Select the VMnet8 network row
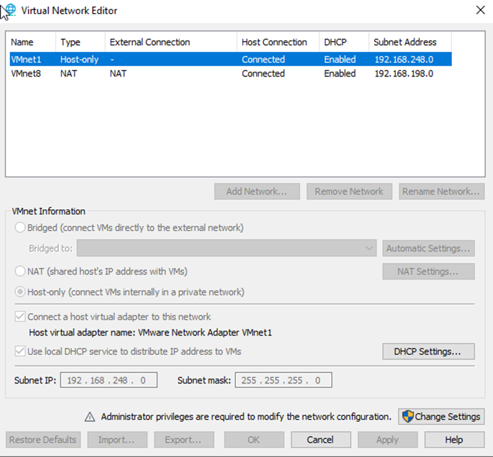 (231, 73)
